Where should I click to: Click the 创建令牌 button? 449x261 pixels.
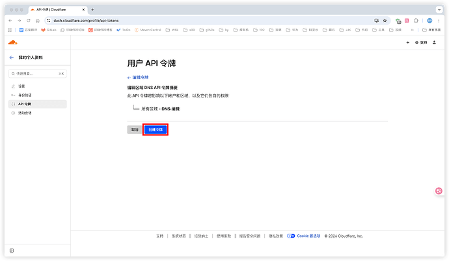click(x=156, y=129)
